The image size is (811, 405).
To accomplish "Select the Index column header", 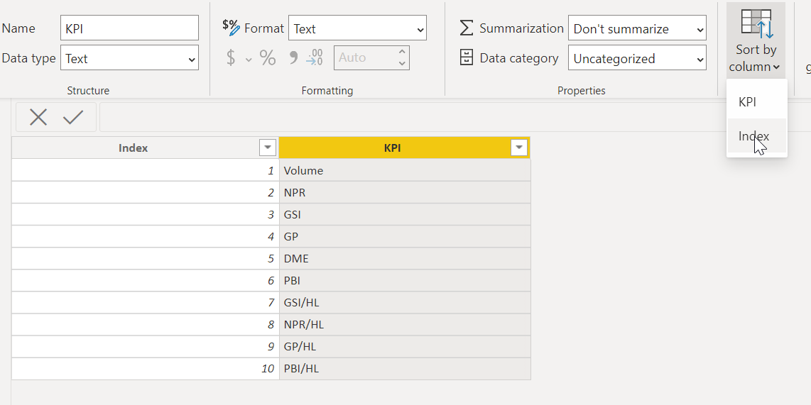I will (134, 148).
